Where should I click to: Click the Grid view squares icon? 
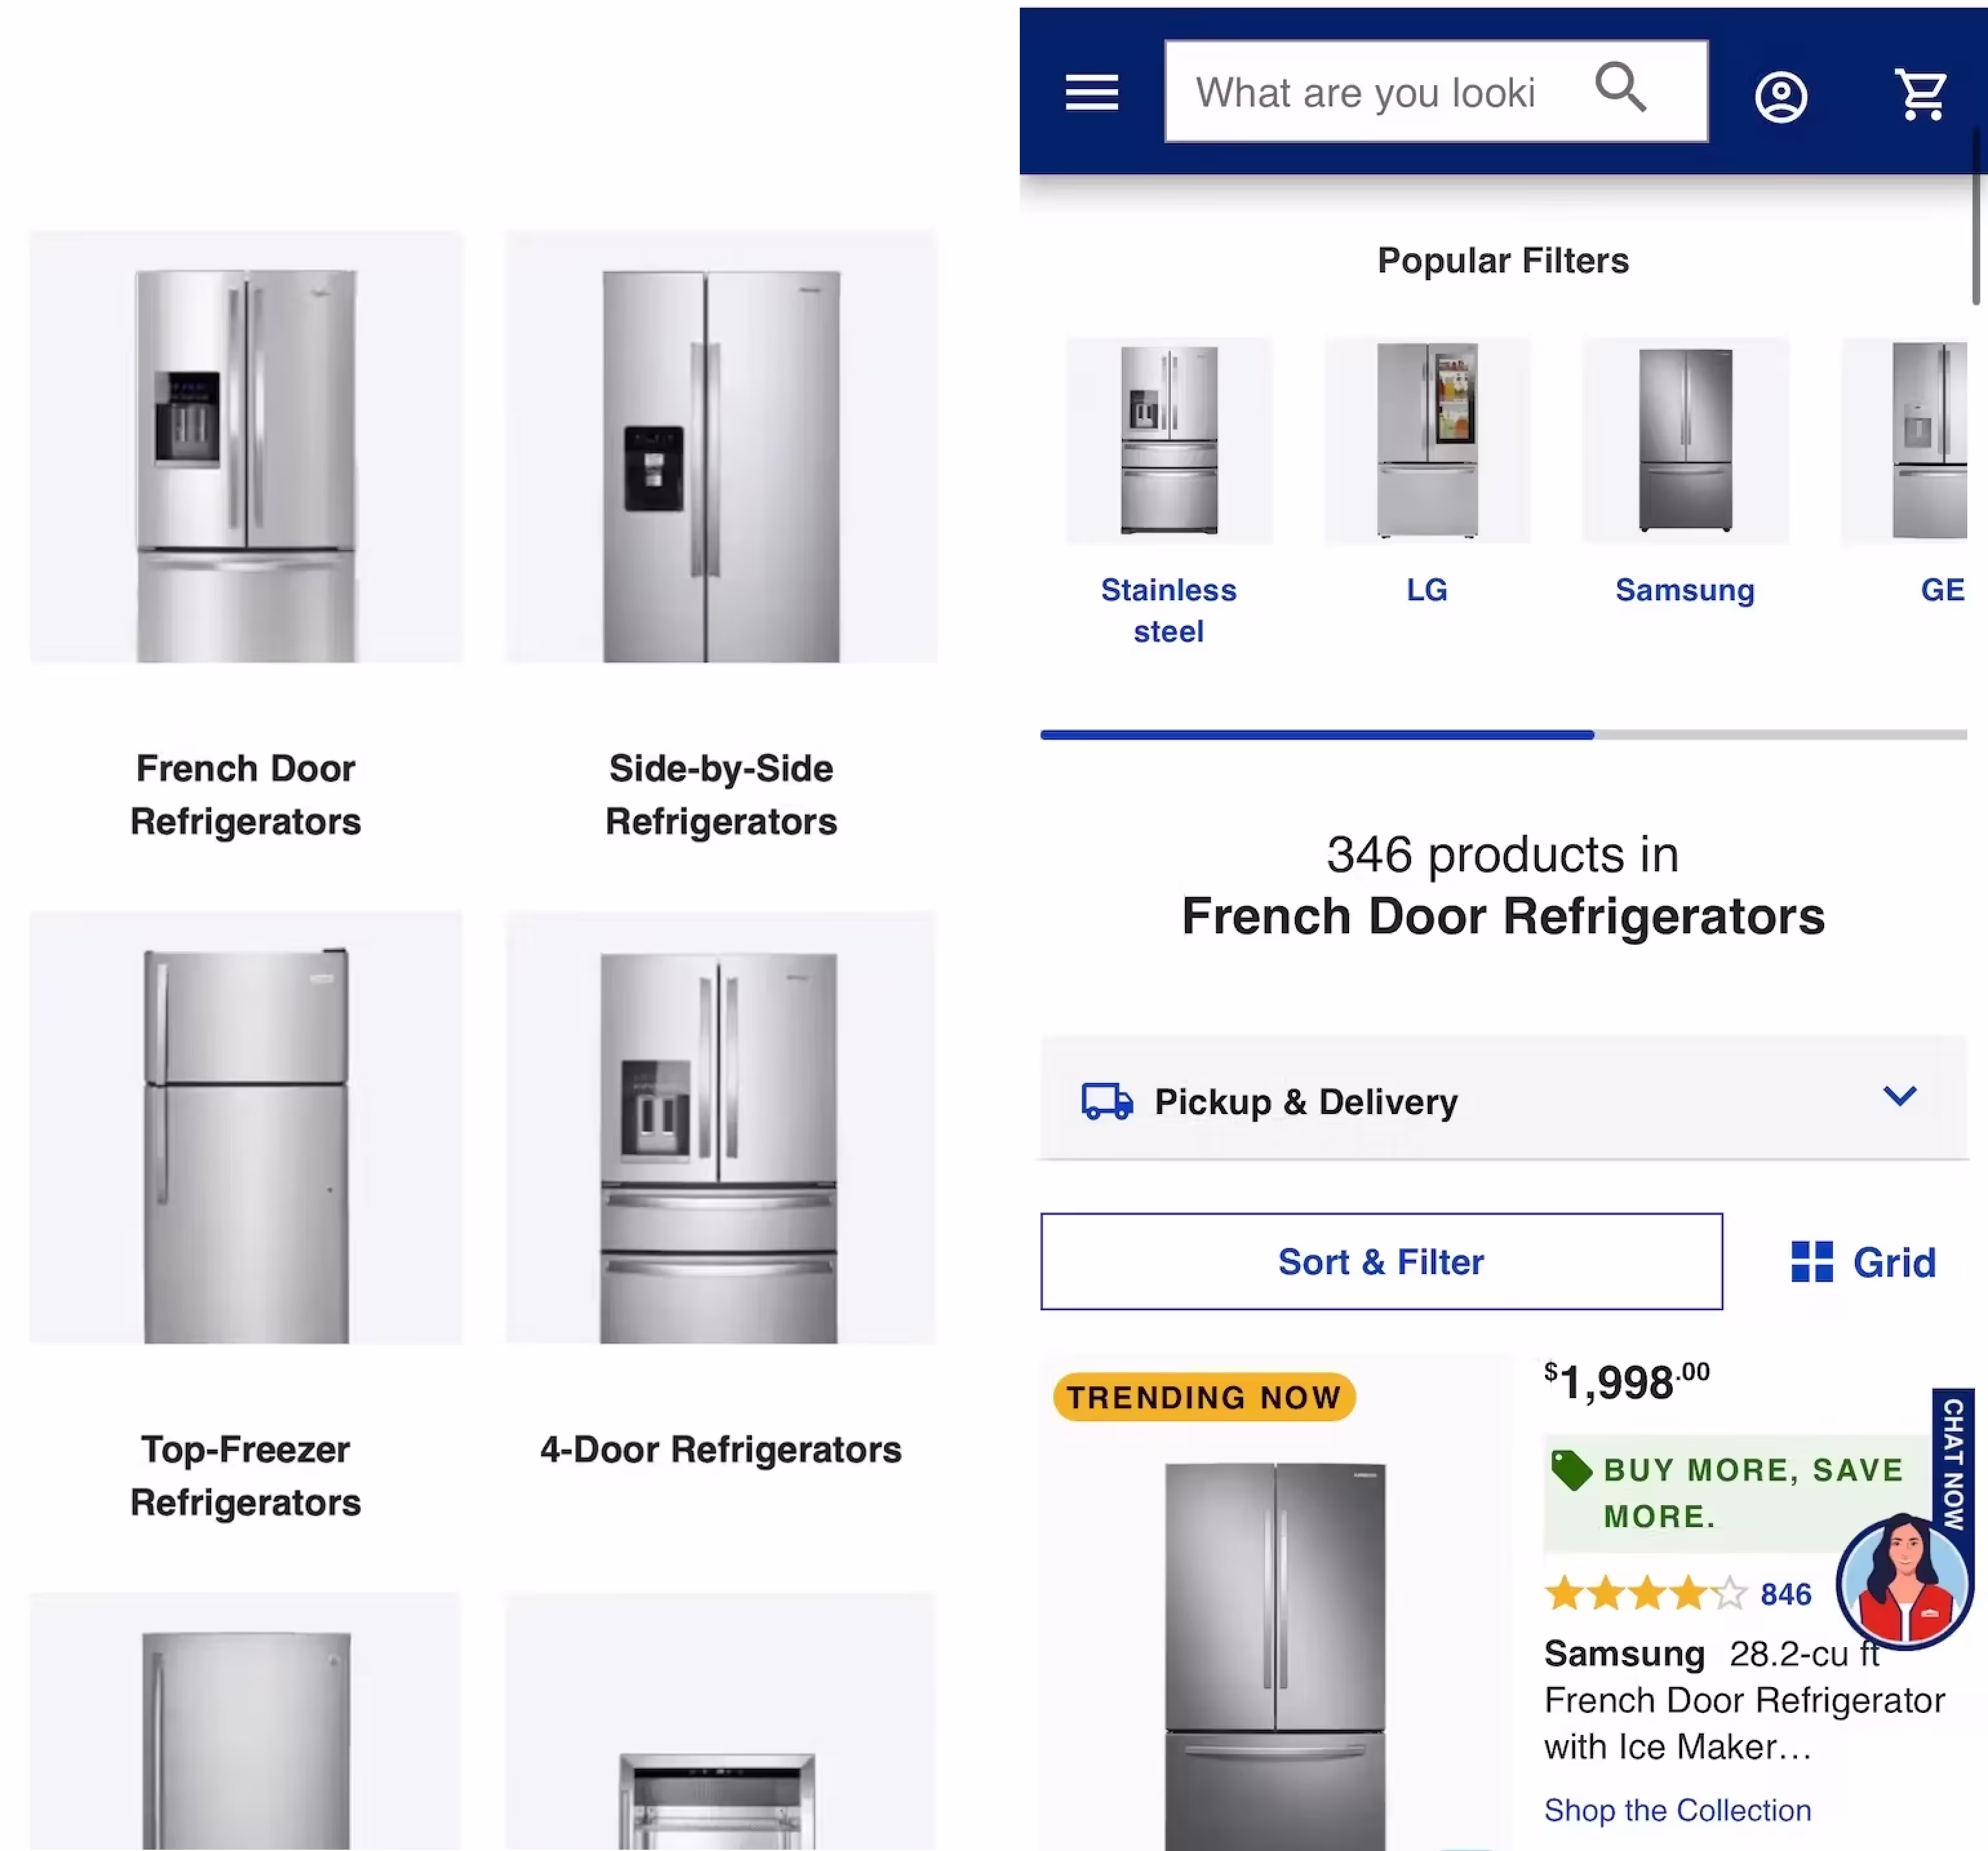click(x=1812, y=1262)
